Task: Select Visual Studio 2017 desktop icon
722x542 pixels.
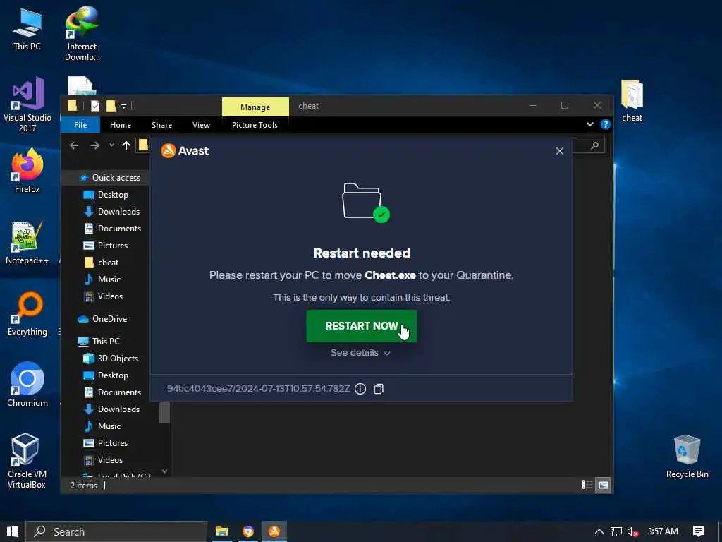Action: tap(27, 104)
